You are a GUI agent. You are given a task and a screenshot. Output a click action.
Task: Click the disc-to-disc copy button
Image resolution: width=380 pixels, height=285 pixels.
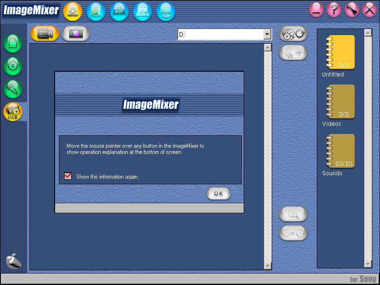(293, 233)
